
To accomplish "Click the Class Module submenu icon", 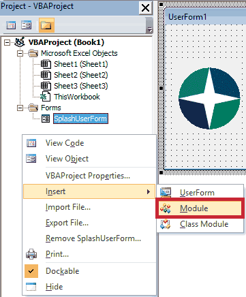I will tap(166, 224).
